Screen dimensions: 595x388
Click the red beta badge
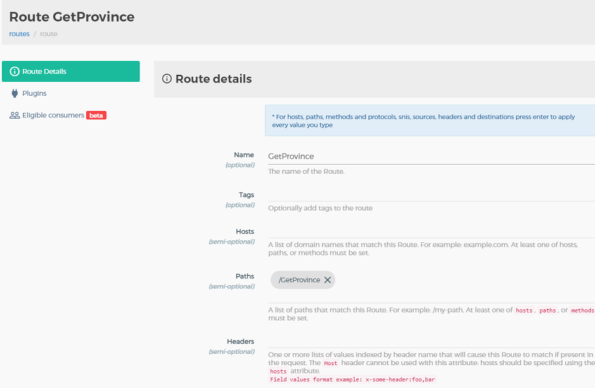96,115
